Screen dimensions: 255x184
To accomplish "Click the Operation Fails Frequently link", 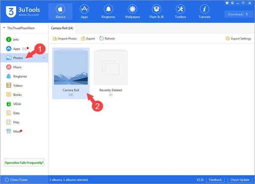I will click(24, 162).
